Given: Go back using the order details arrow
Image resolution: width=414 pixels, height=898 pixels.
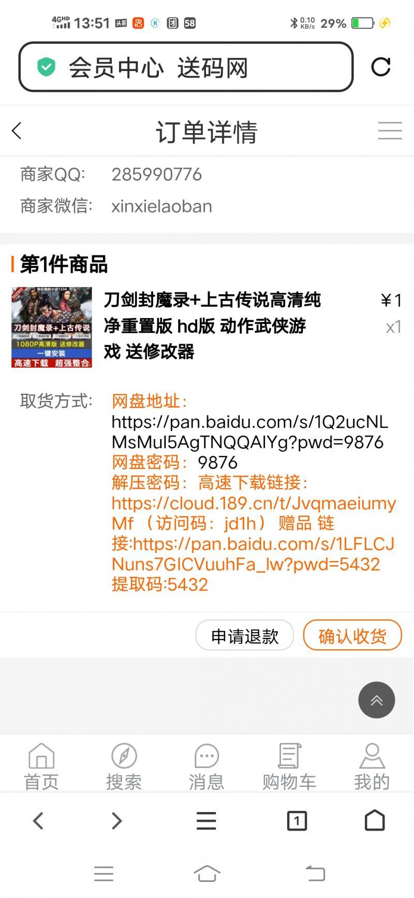Looking at the screenshot, I should [x=17, y=131].
